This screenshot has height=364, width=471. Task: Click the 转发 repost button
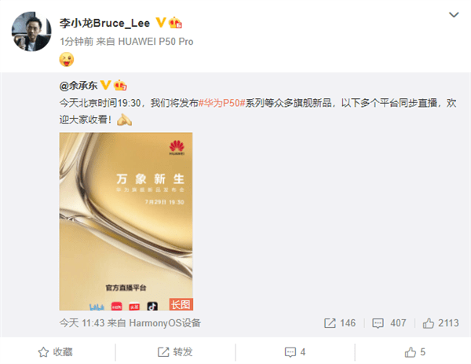[x=175, y=352]
